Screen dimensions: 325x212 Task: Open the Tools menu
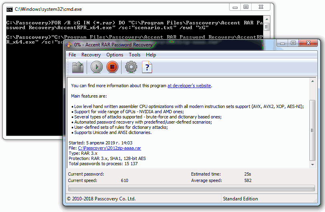click(x=134, y=55)
